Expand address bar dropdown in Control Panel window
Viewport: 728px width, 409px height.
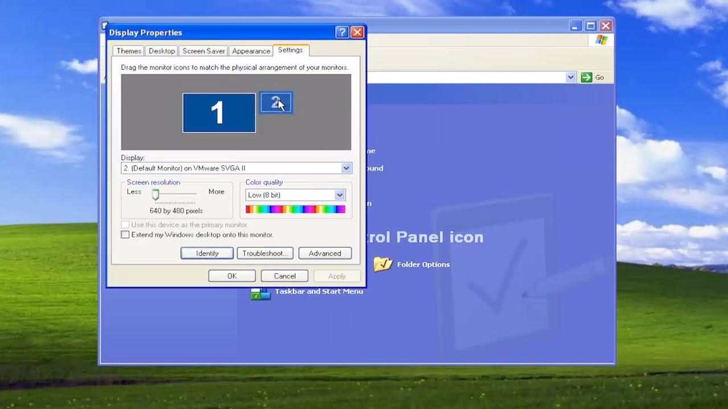pyautogui.click(x=571, y=77)
